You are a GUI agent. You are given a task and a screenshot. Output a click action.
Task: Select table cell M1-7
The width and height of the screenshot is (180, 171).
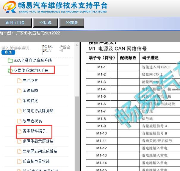pos(101,111)
